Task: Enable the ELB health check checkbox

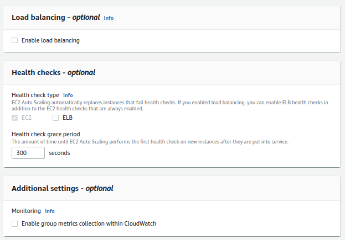Action: pyautogui.click(x=55, y=118)
